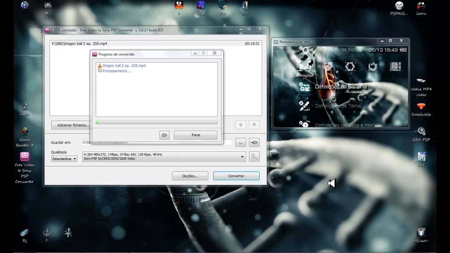Click the 00:19:31 duration value
450x253 pixels.
click(x=252, y=44)
